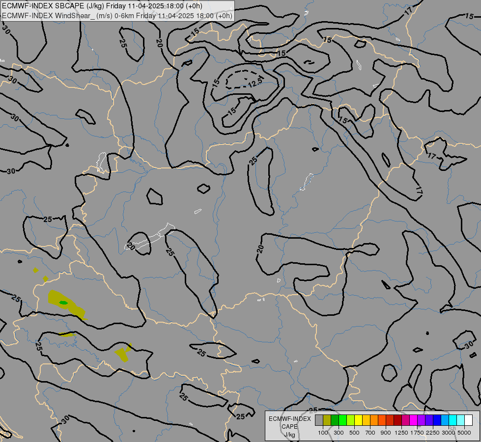Select the white legend swatch
This screenshot has height=442, width=481.
tap(468, 420)
